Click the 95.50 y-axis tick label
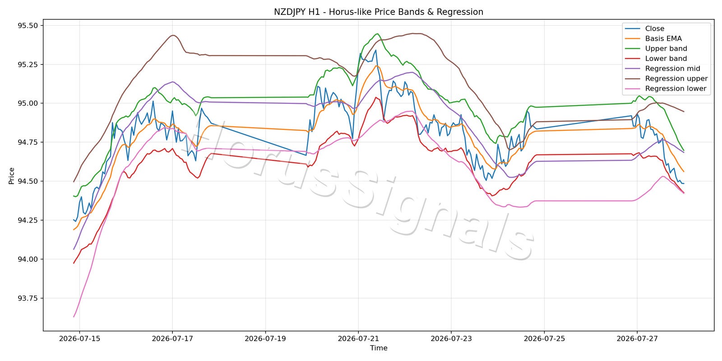The image size is (722, 361). pos(28,26)
